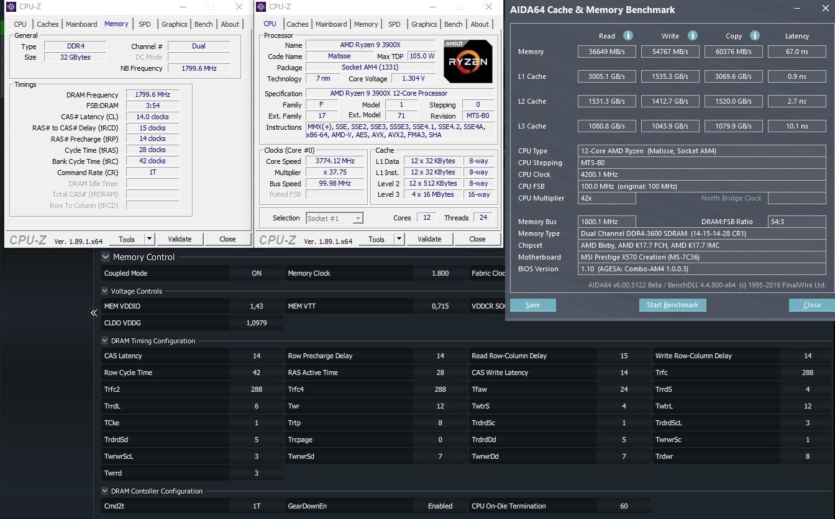Open the Tools dropdown arrow in the CPU-Z processor window
Viewport: 835px width, 519px height.
[x=399, y=239]
